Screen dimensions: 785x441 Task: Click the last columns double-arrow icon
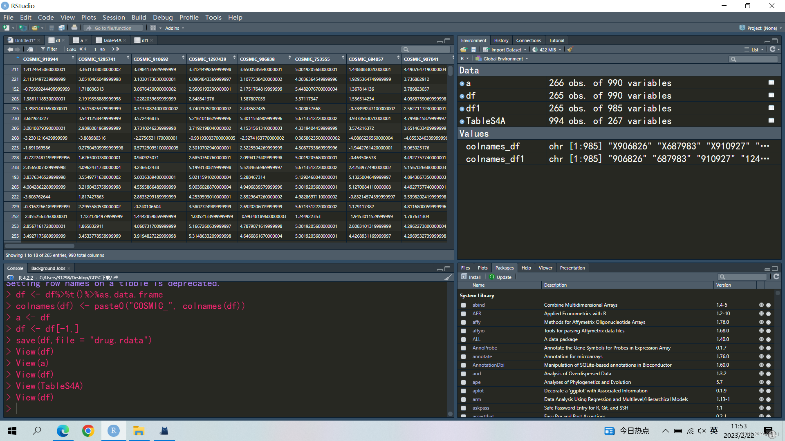(117, 49)
